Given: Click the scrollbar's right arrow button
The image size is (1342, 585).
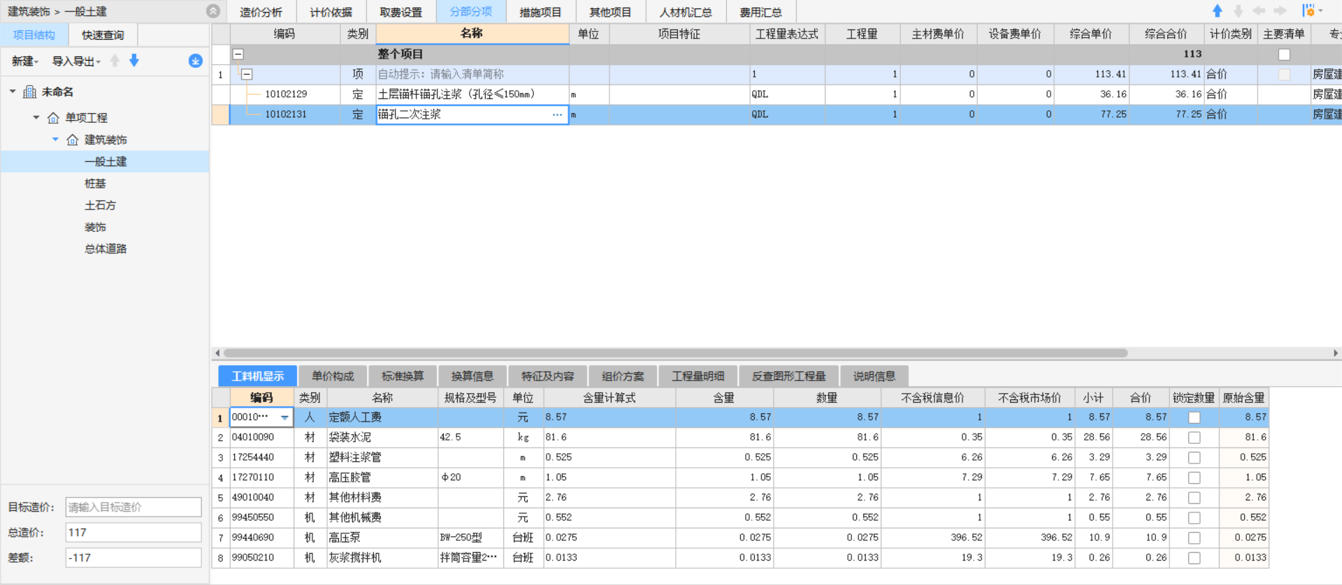Looking at the screenshot, I should pyautogui.click(x=1336, y=353).
